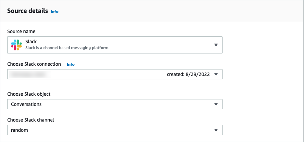The height and width of the screenshot is (142, 304).
Task: Click the "Source details" panel heading
Action: [x=27, y=11]
